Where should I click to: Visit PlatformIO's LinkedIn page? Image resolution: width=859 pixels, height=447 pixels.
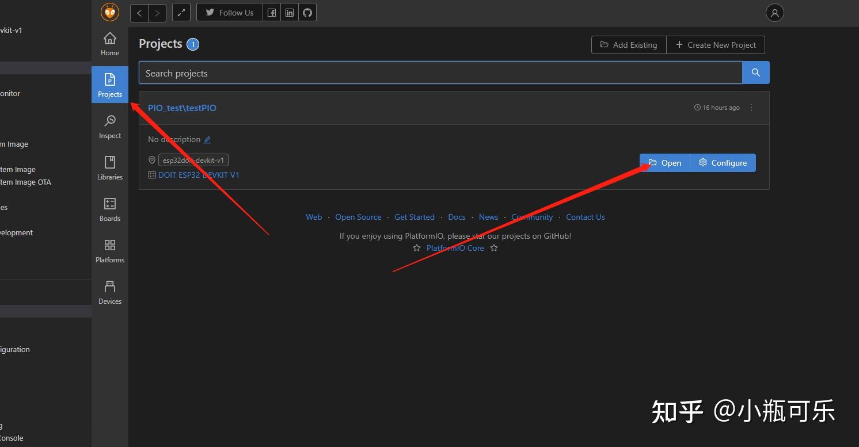(x=290, y=12)
